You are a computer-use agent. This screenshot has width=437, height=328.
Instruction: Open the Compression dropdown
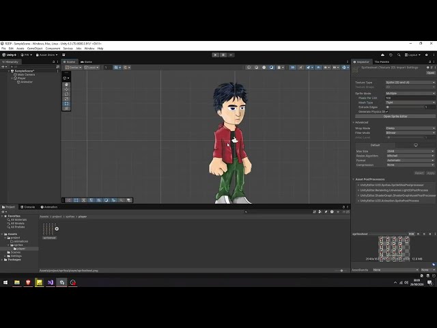tap(410, 165)
